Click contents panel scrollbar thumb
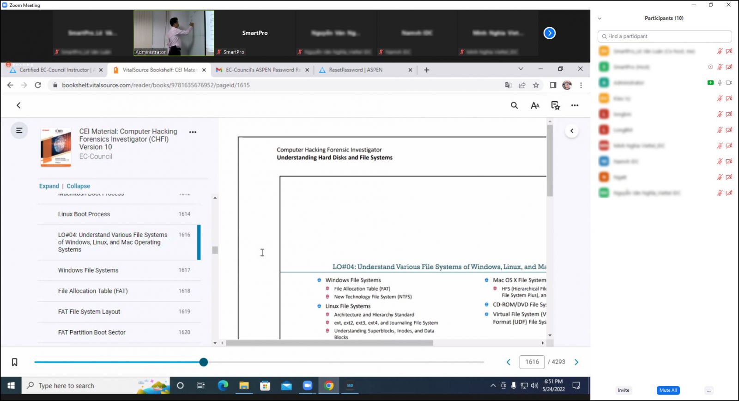The width and height of the screenshot is (739, 401). 215,250
